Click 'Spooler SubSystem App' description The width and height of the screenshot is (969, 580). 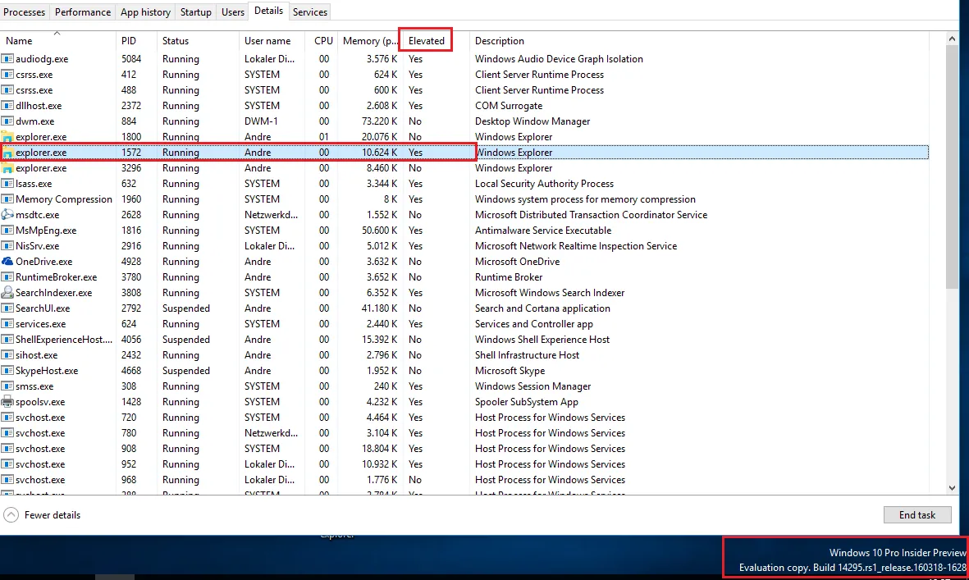(x=527, y=401)
